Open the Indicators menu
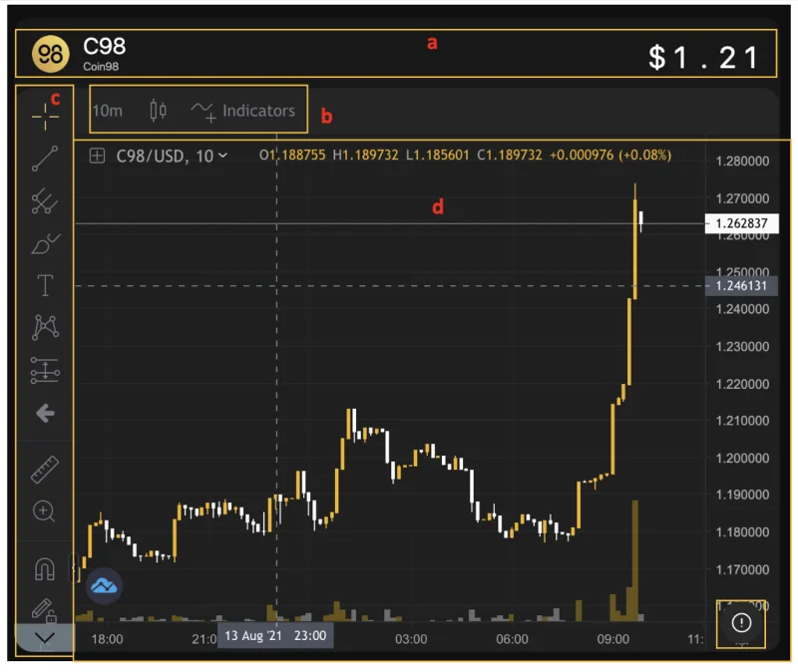This screenshot has width=798, height=672. tap(242, 111)
